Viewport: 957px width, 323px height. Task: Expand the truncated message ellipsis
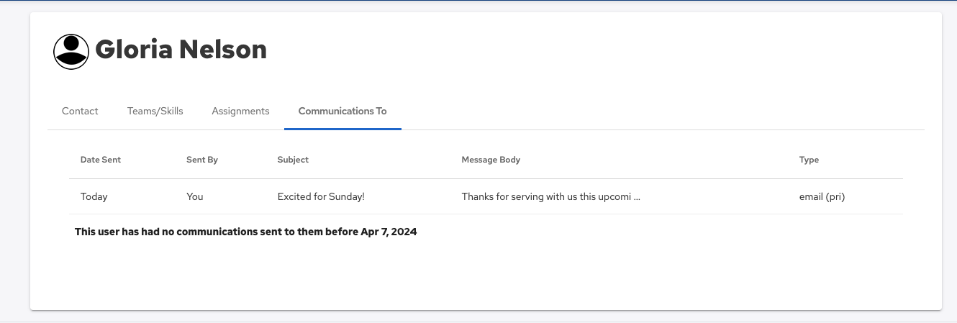click(636, 196)
